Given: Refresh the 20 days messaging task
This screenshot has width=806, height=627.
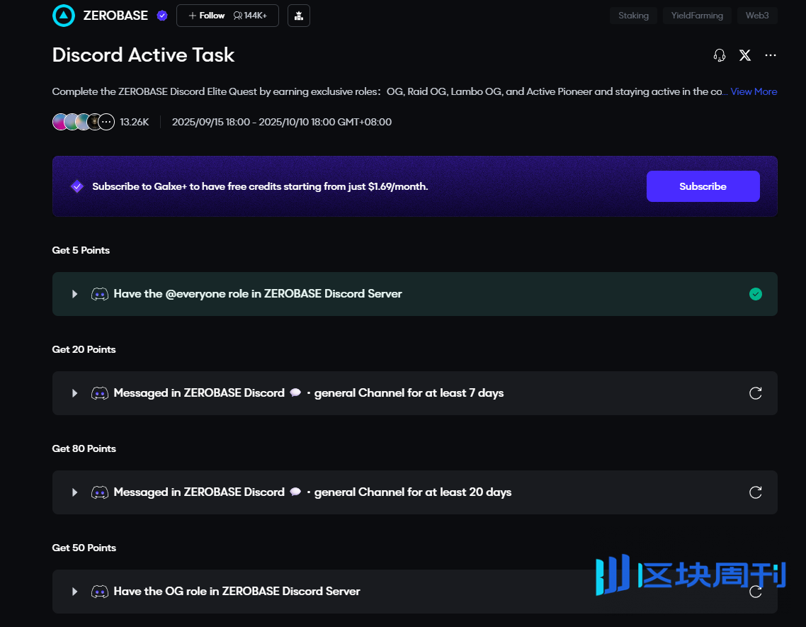Looking at the screenshot, I should pos(756,492).
